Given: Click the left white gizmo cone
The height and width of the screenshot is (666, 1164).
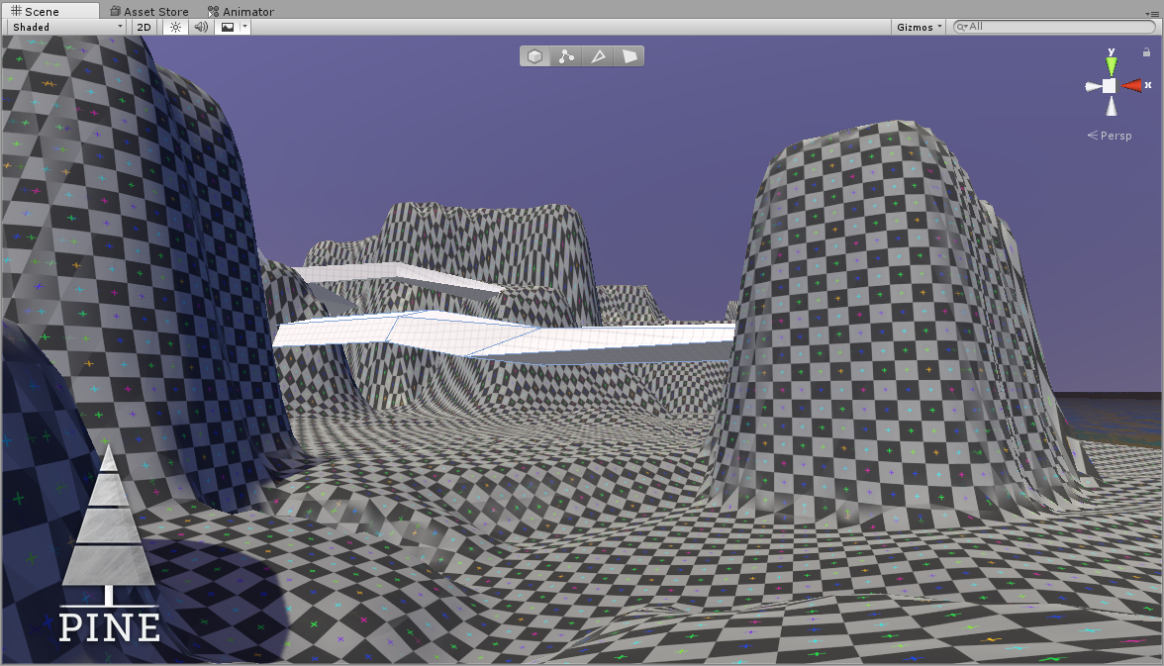Looking at the screenshot, I should (1093, 87).
